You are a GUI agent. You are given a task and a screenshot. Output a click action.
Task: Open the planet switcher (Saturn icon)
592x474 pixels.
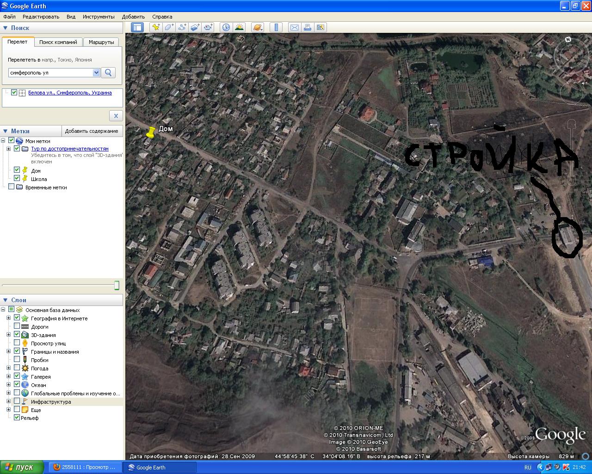257,27
